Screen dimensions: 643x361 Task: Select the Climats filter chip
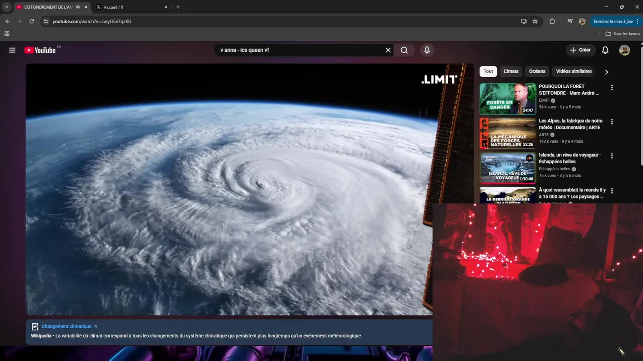(511, 71)
